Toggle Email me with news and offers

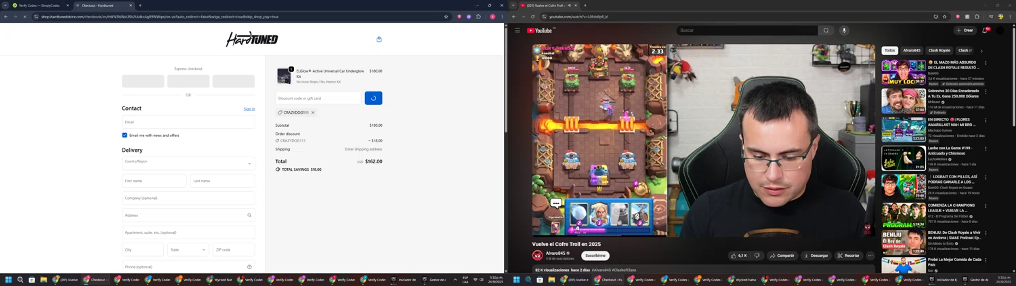(x=125, y=135)
